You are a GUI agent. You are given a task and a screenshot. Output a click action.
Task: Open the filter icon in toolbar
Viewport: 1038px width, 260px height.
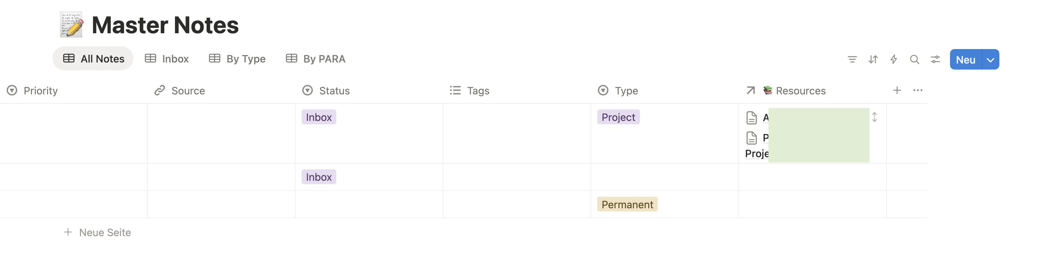coord(852,60)
